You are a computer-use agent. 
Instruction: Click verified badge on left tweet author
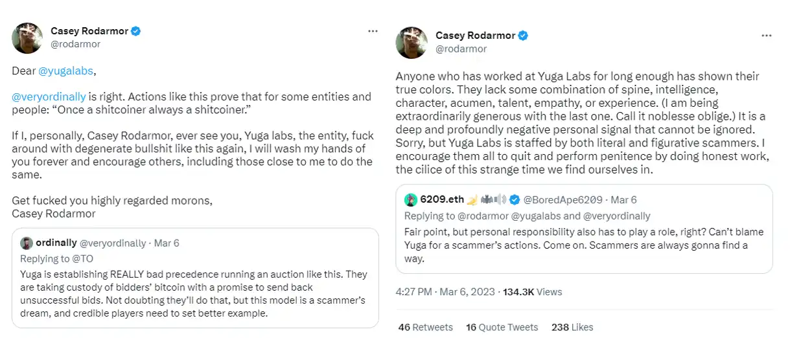pos(137,31)
